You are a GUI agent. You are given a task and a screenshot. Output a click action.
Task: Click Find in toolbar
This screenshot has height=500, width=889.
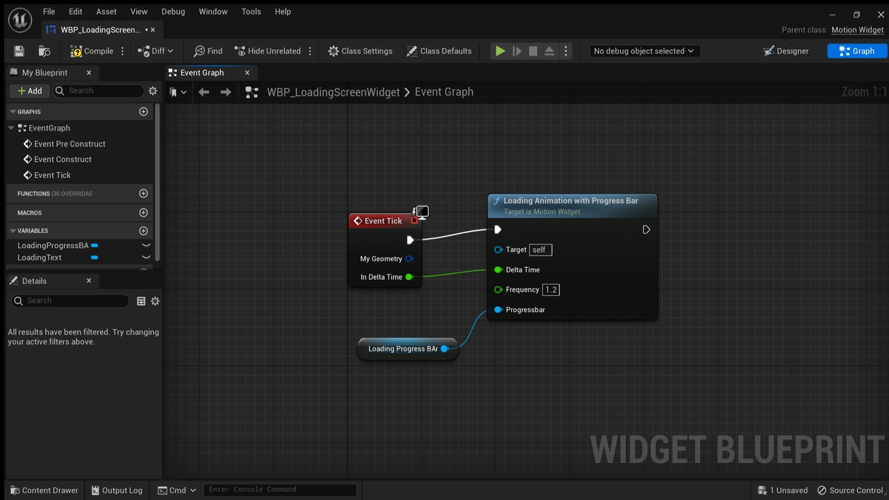(208, 51)
